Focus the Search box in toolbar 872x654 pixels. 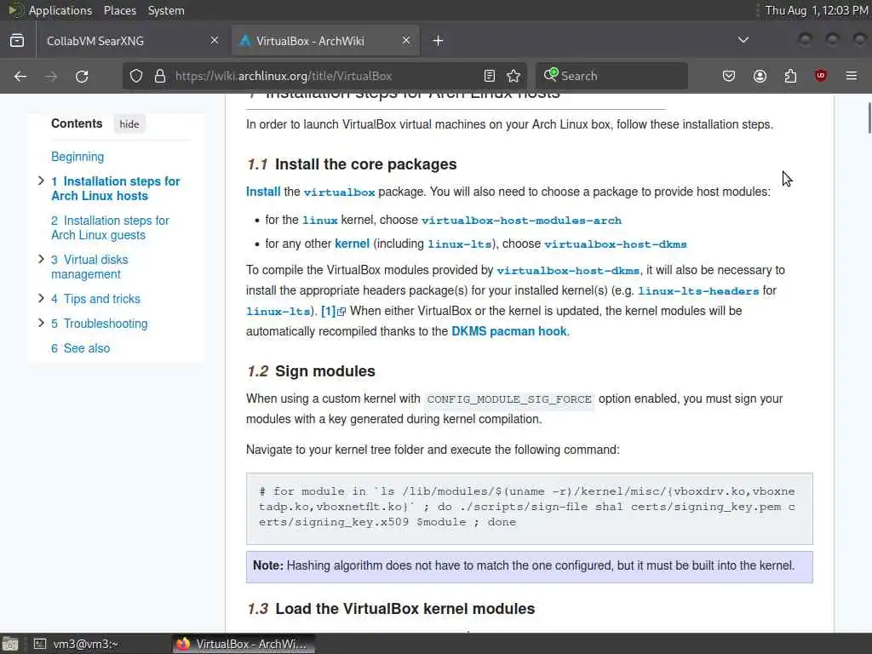click(611, 76)
